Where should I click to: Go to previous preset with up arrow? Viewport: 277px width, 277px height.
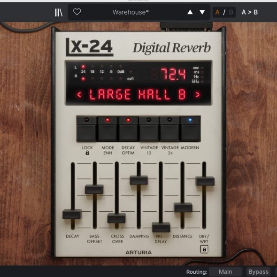coord(190,12)
